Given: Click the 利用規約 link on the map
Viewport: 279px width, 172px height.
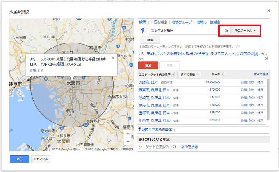Looking at the screenshot, I should pos(127,149).
